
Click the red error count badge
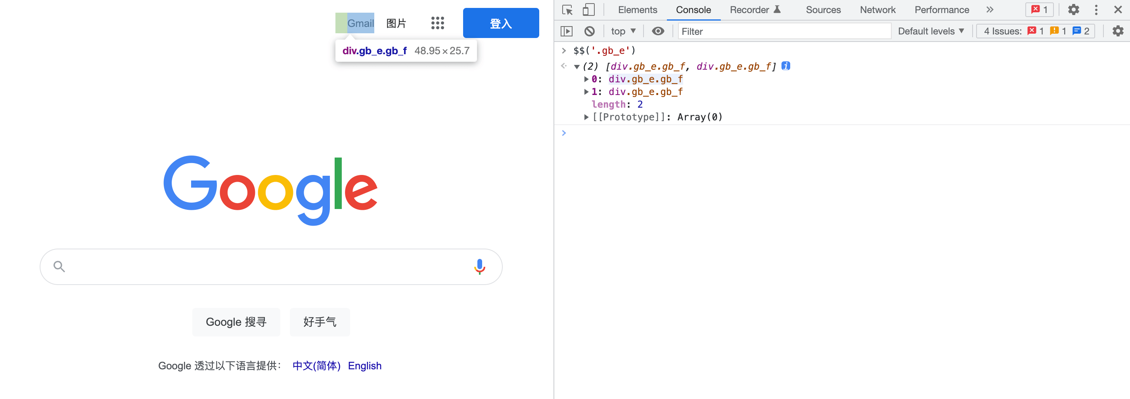(1039, 9)
